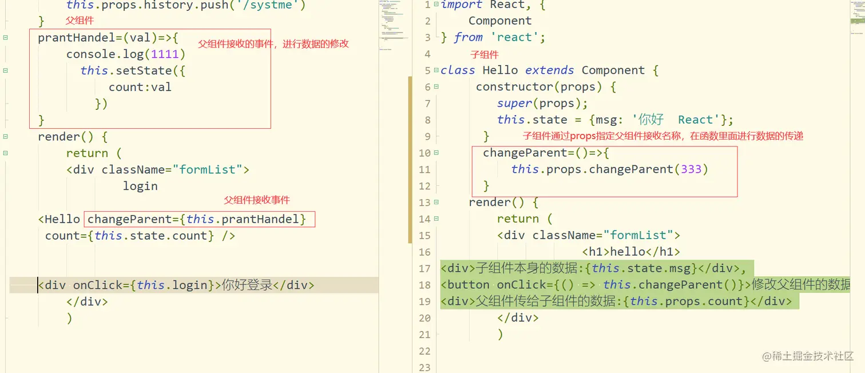This screenshot has width=865, height=373.
Task: Click the console.log(1111) line
Action: coord(126,54)
